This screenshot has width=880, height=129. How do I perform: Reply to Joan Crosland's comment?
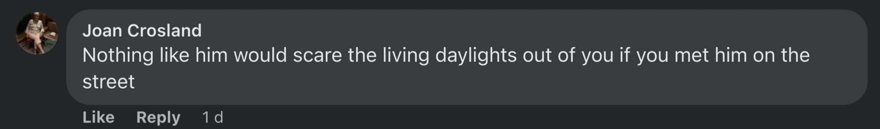coord(158,118)
